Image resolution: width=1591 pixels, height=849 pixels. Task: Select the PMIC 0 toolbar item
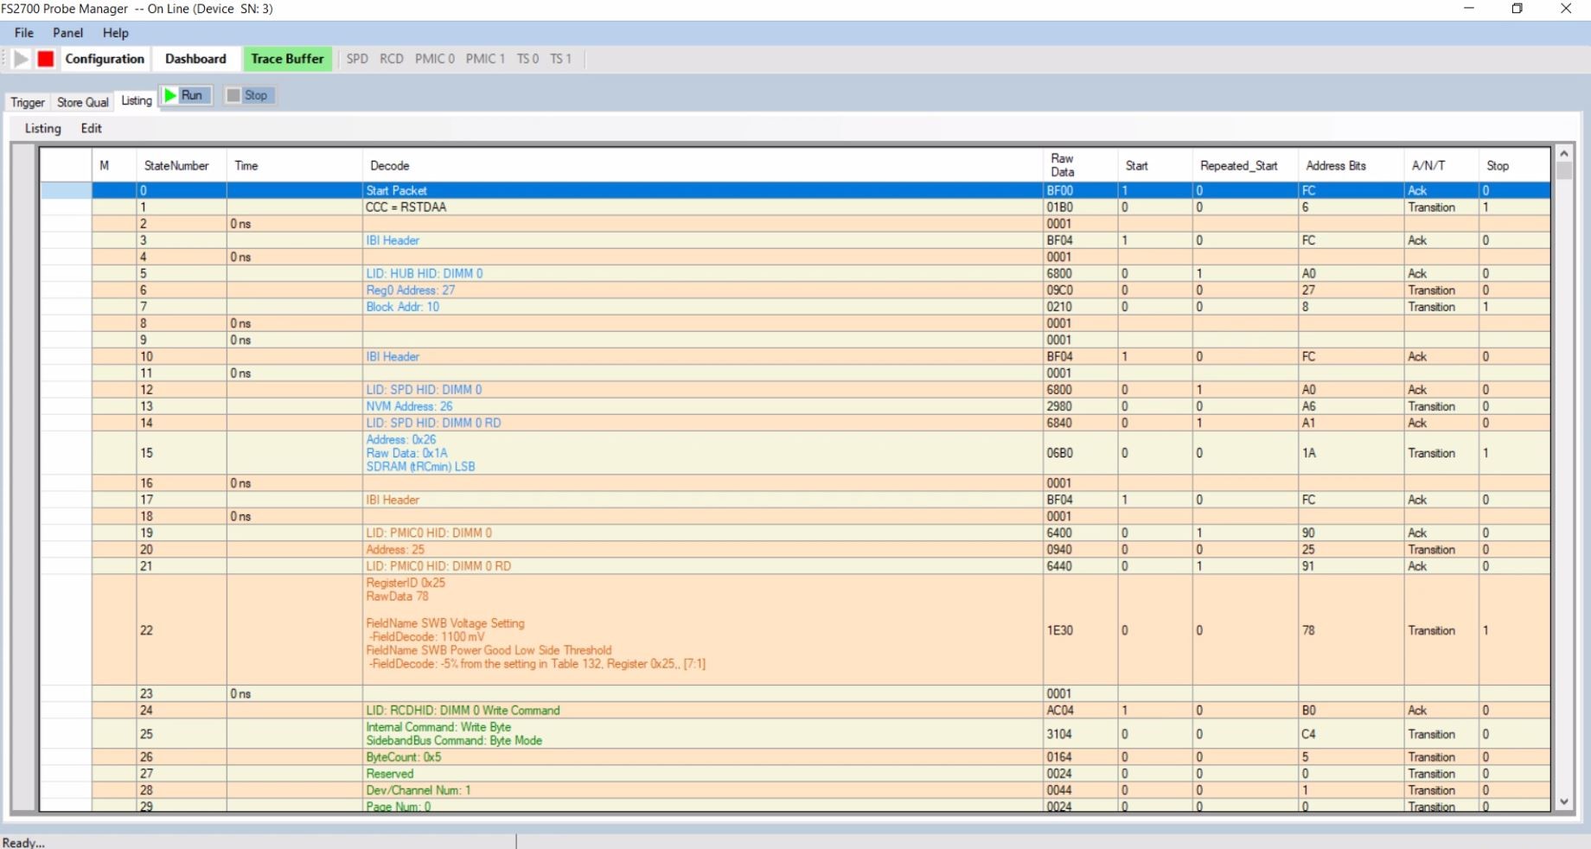click(x=435, y=59)
